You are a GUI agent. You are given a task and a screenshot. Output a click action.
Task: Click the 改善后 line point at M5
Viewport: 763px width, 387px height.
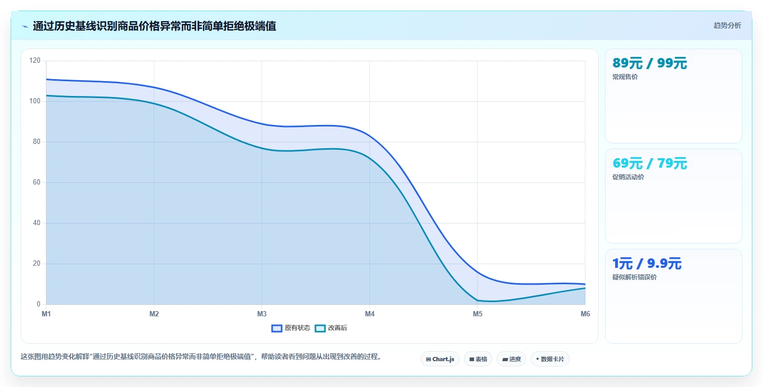(x=478, y=300)
